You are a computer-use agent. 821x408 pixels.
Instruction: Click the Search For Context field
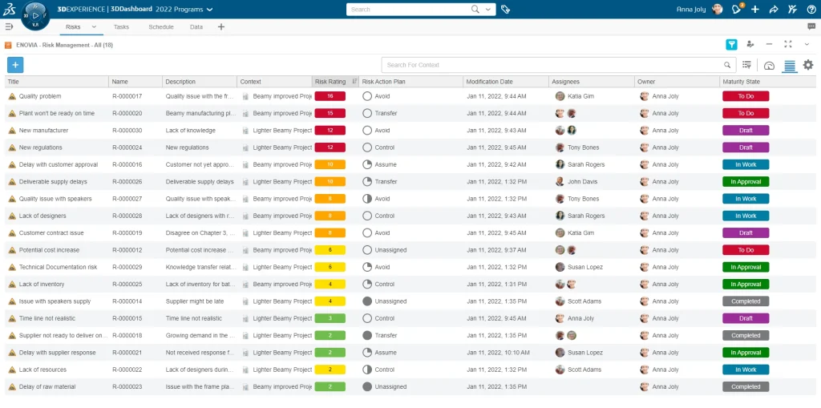point(553,65)
